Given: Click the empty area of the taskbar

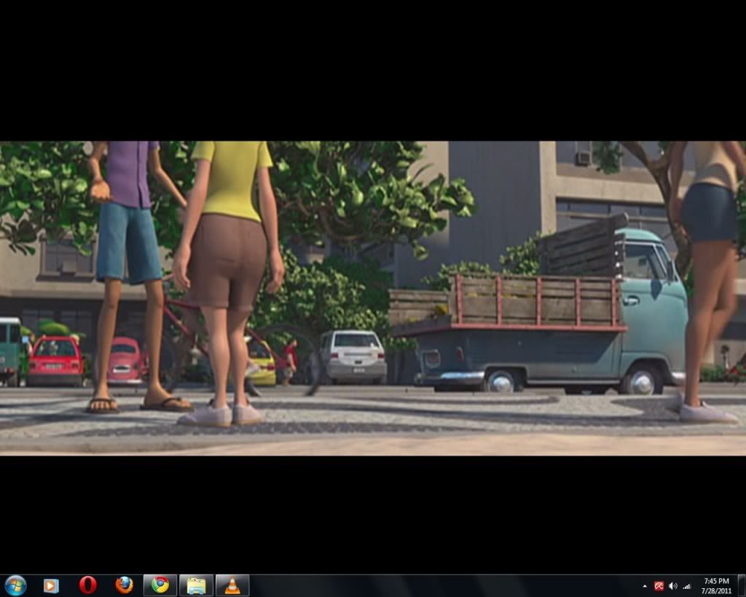Looking at the screenshot, I should 437,585.
